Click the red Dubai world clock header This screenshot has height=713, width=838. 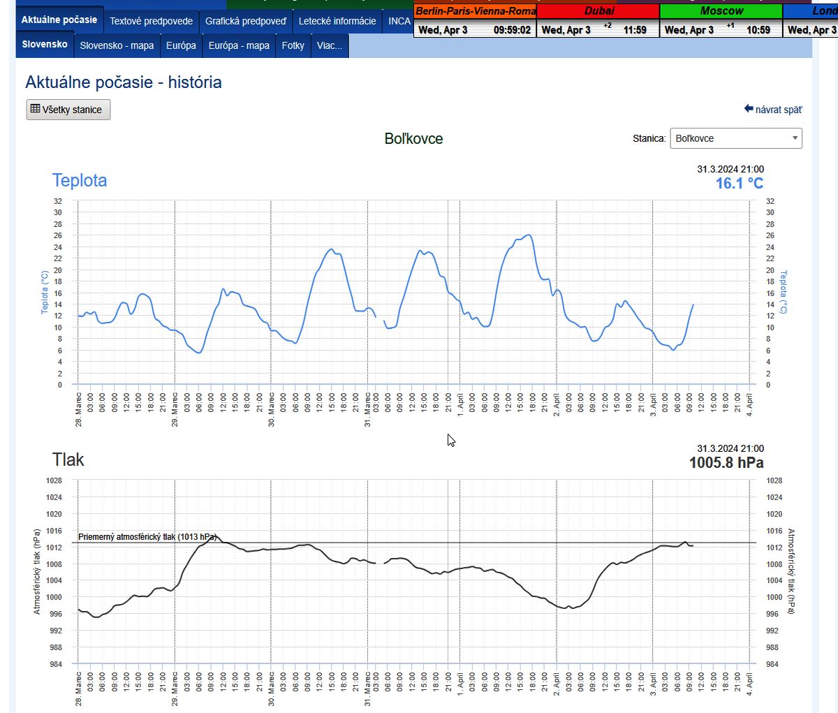[598, 11]
